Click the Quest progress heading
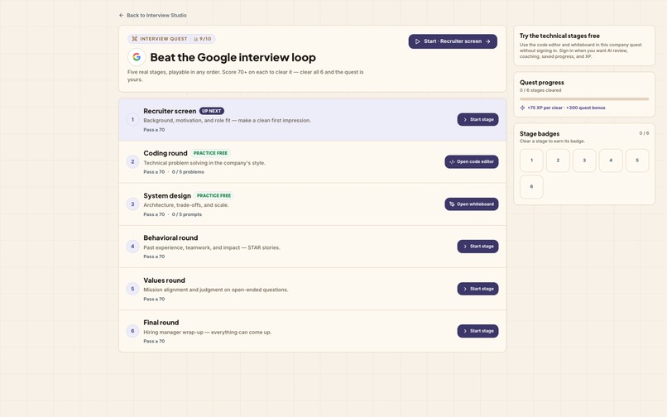The height and width of the screenshot is (417, 667). tap(541, 83)
